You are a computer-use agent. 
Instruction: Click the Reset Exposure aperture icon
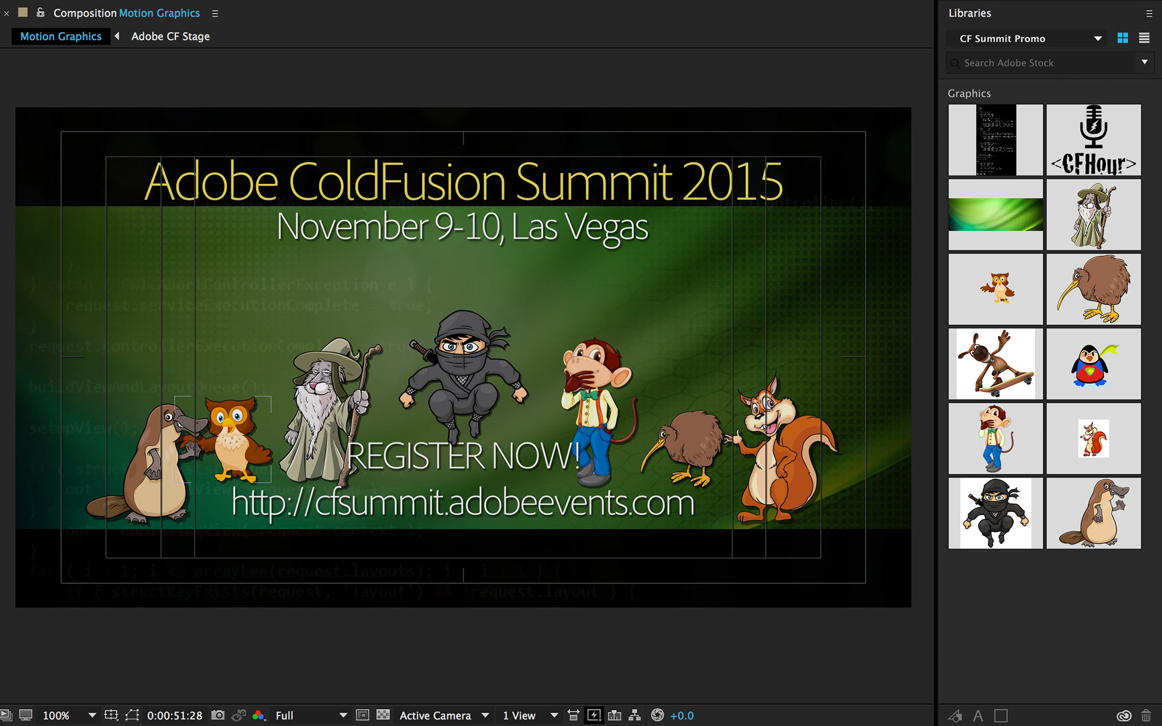[657, 715]
